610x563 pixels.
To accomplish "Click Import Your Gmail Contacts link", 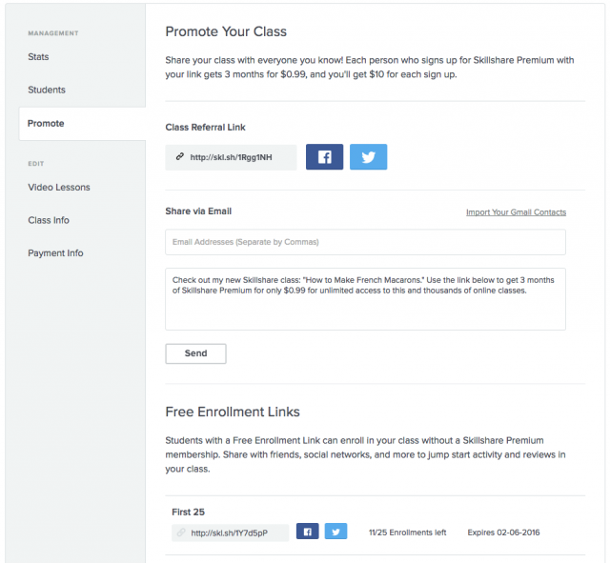I will 516,212.
